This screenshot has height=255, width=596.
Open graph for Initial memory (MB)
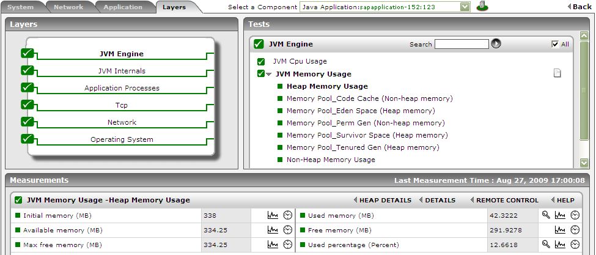[x=273, y=215]
